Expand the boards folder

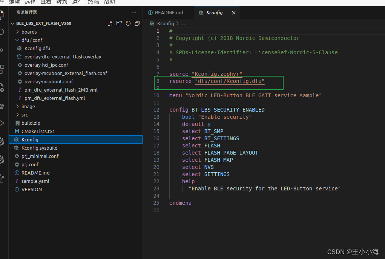point(17,32)
